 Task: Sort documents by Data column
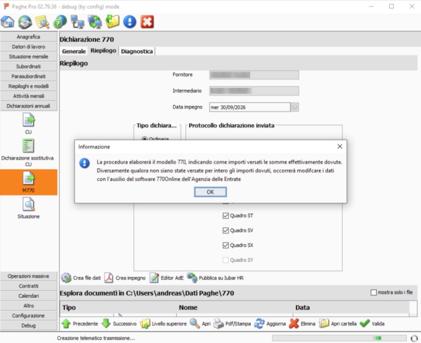click(x=351, y=308)
